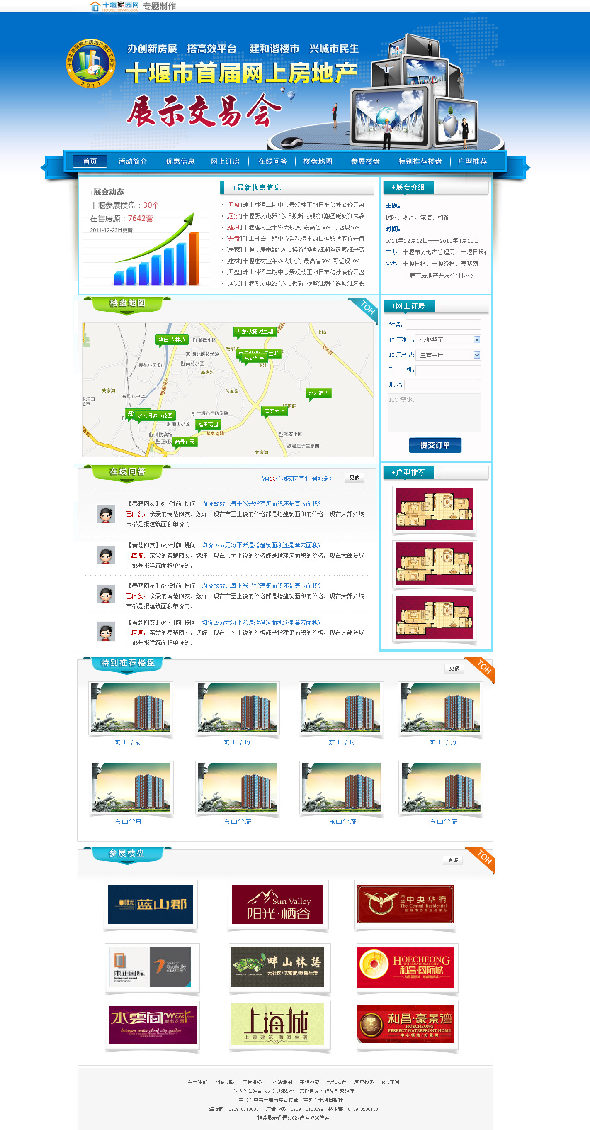
Task: Click the 水木清华 map marker
Action: [x=319, y=393]
